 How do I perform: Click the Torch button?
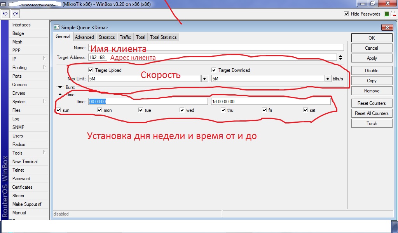372,123
